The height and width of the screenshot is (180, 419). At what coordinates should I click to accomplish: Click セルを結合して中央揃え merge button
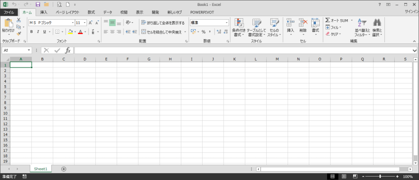pos(162,32)
